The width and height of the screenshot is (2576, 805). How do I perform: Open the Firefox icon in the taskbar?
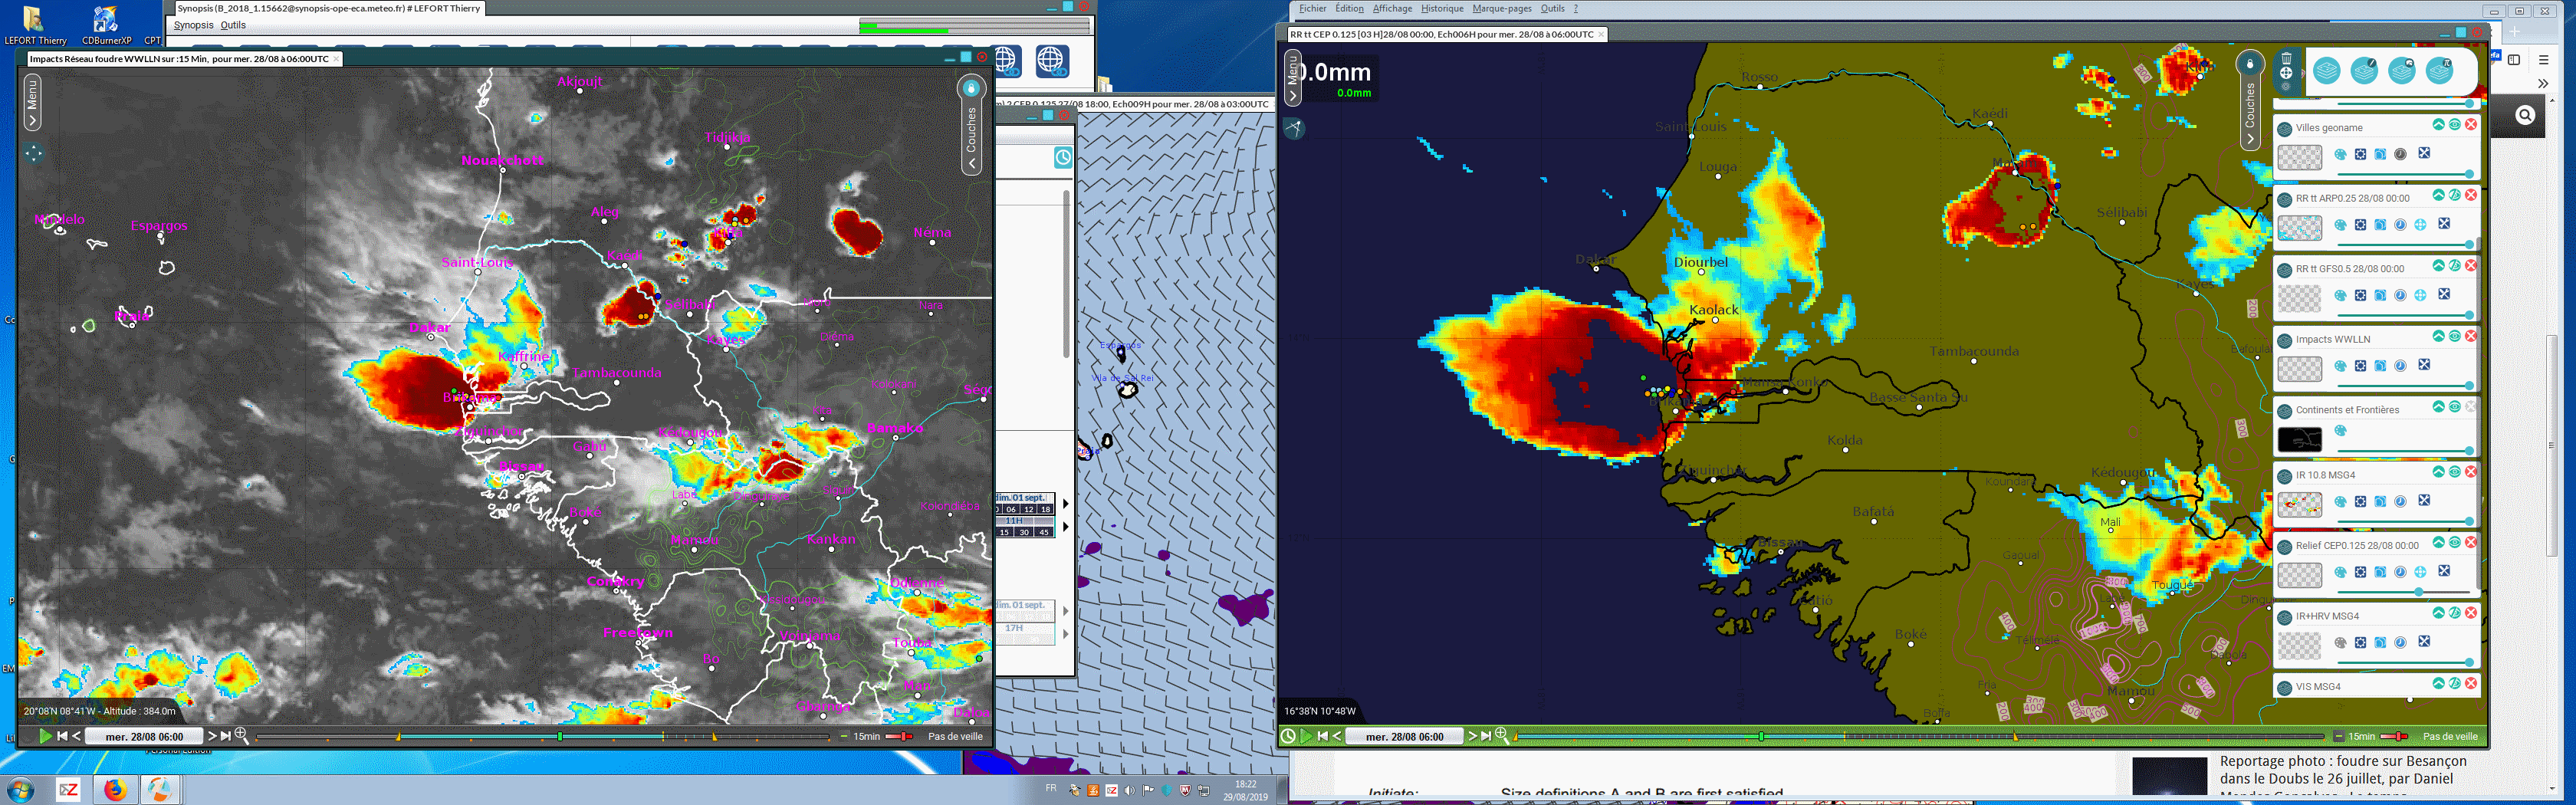(115, 790)
